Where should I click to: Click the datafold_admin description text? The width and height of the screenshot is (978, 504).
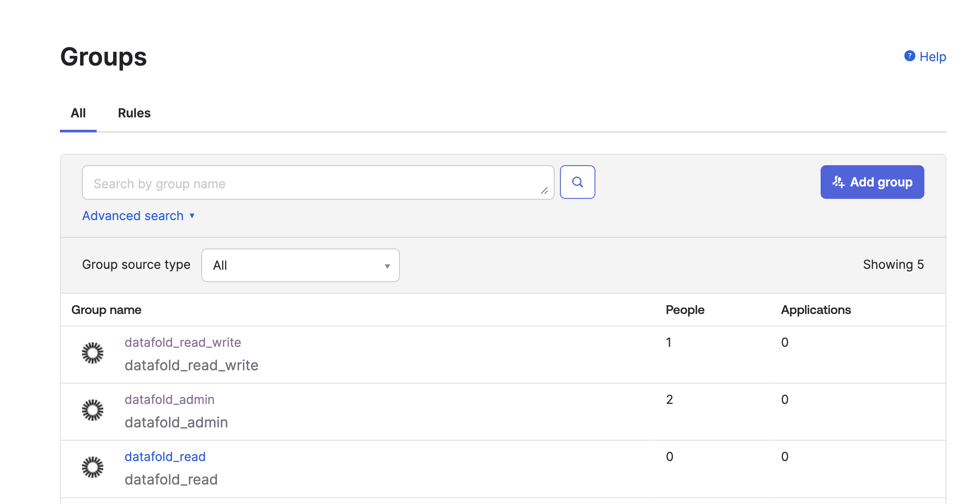(x=176, y=423)
